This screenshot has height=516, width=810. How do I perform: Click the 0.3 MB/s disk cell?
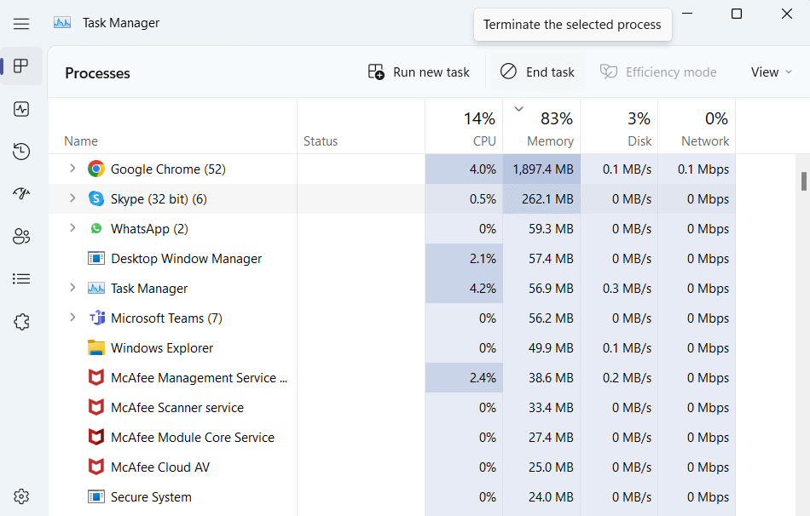coord(619,288)
